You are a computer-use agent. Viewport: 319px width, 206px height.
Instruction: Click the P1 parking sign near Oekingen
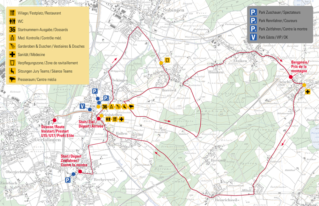95,92
